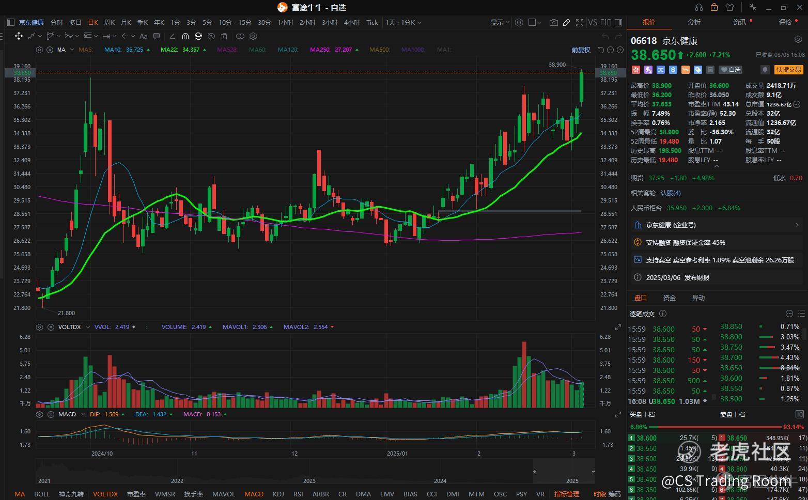Take a chart screenshot with camera icon
The height and width of the screenshot is (500, 808).
point(554,23)
